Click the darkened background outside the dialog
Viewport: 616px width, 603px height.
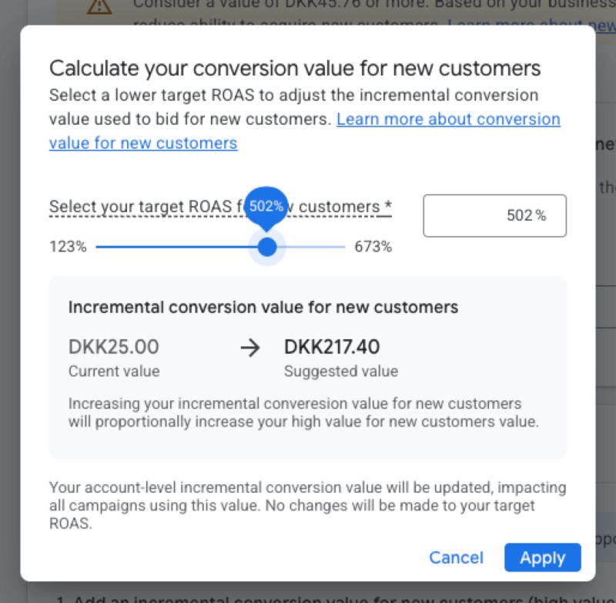tap(9, 308)
